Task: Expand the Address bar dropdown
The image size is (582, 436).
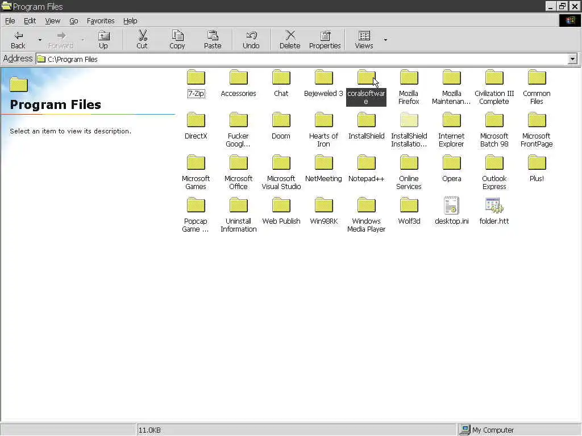Action: click(x=572, y=59)
